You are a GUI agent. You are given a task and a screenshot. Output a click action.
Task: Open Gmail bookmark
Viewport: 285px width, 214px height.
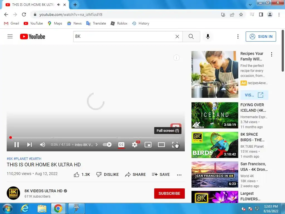pos(11,23)
